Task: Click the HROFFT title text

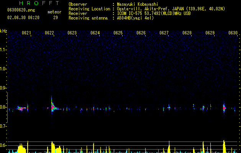Action: (x=39, y=3)
